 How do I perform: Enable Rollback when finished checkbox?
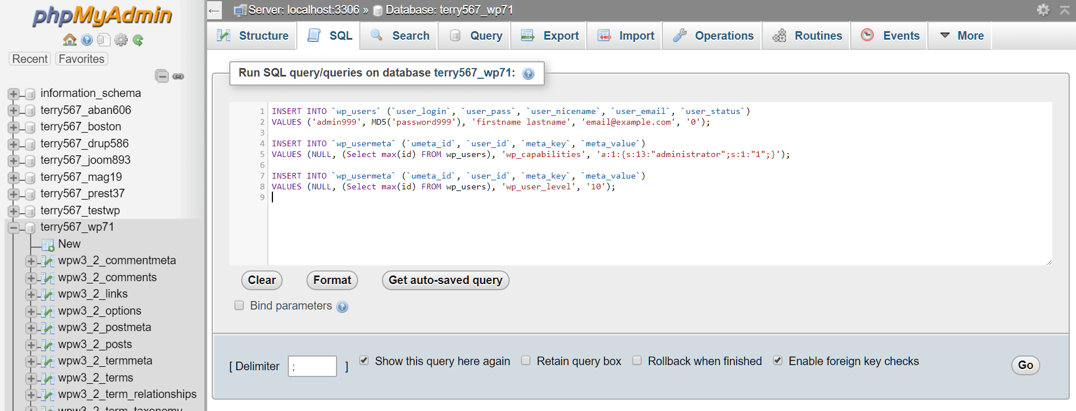tap(637, 361)
